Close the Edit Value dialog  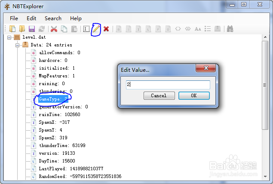206,68
